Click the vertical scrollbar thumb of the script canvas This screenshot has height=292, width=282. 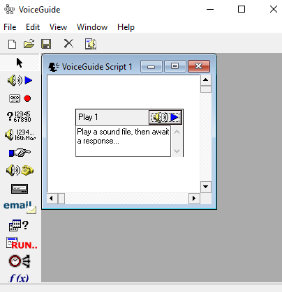206,89
